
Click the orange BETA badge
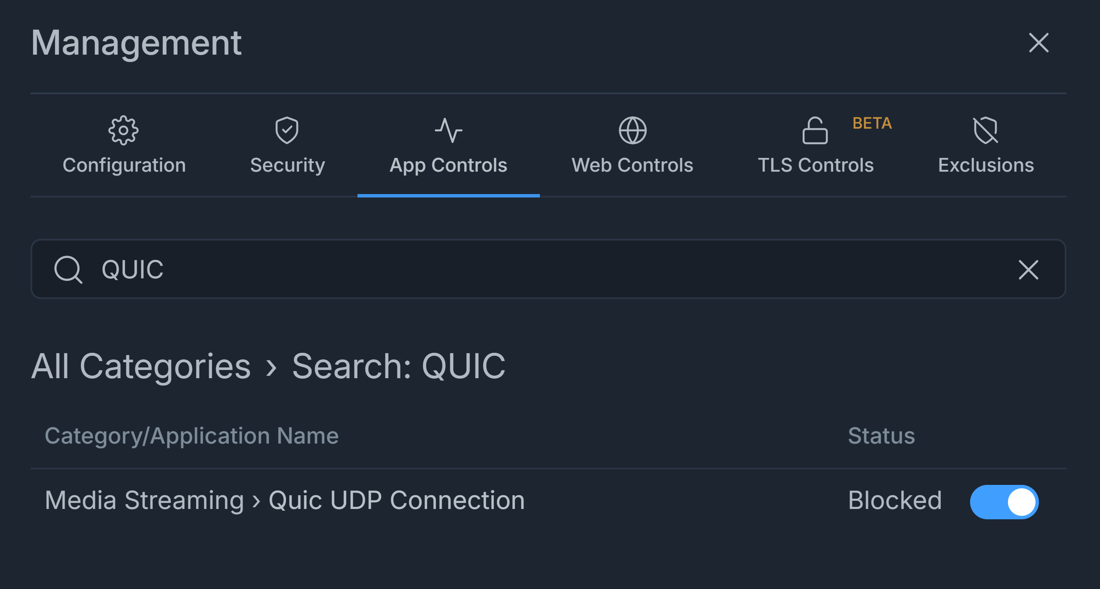tap(872, 123)
